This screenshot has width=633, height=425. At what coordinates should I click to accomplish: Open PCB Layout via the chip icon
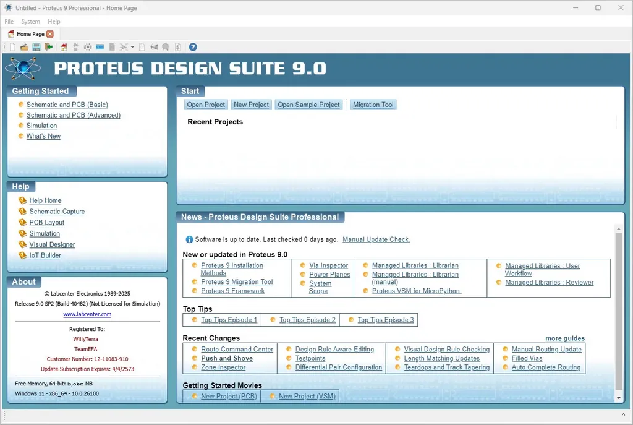coord(88,47)
